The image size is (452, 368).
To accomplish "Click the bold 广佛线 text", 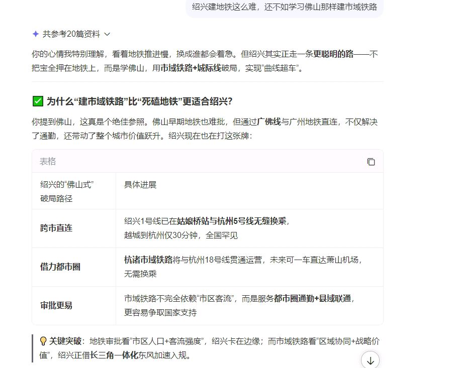I will click(x=268, y=121).
